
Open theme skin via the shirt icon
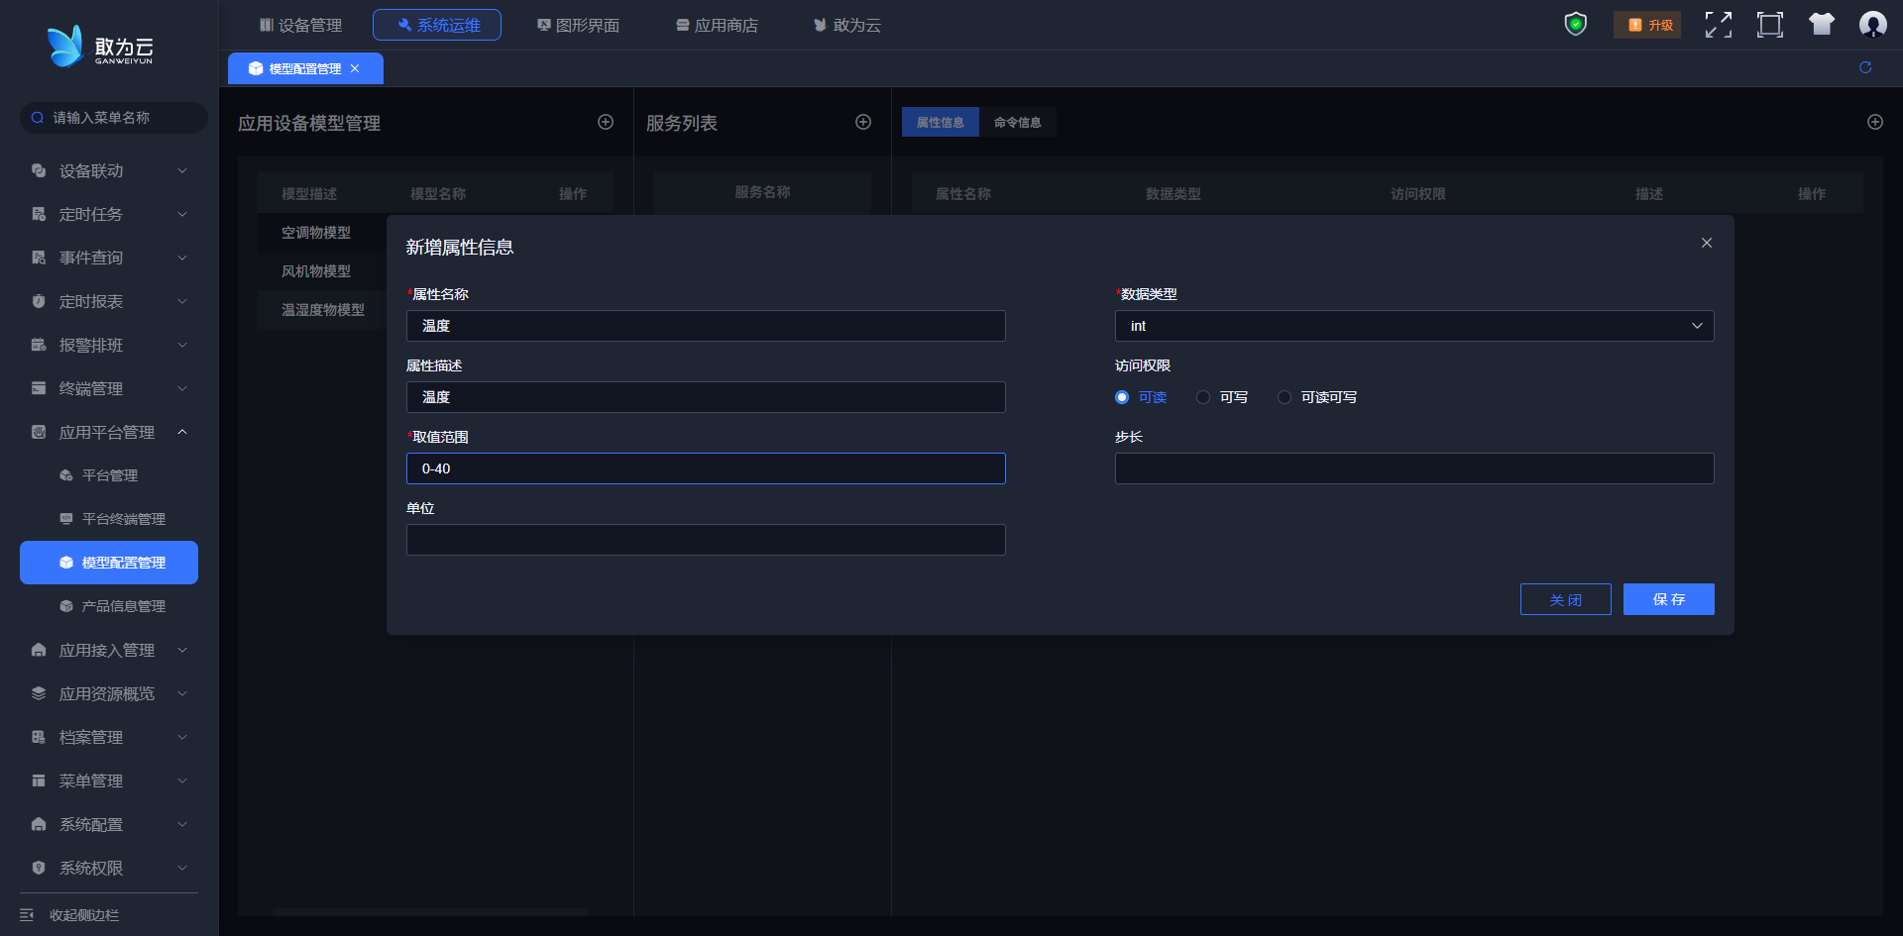point(1821,25)
